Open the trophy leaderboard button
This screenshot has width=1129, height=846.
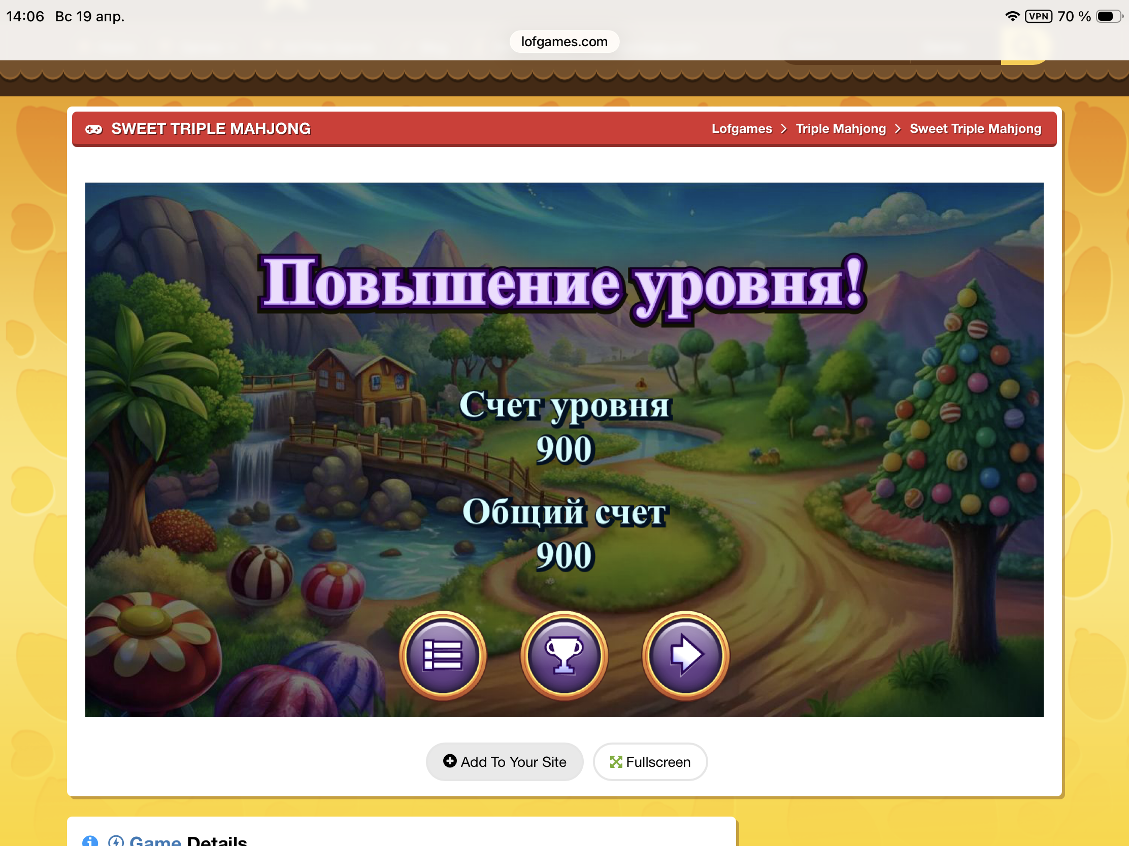564,655
